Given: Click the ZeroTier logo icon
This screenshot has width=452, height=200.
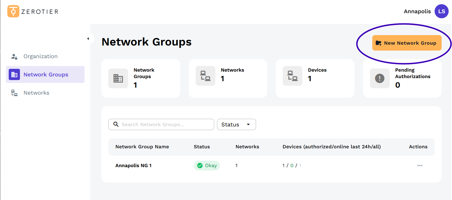Looking at the screenshot, I should click(13, 11).
